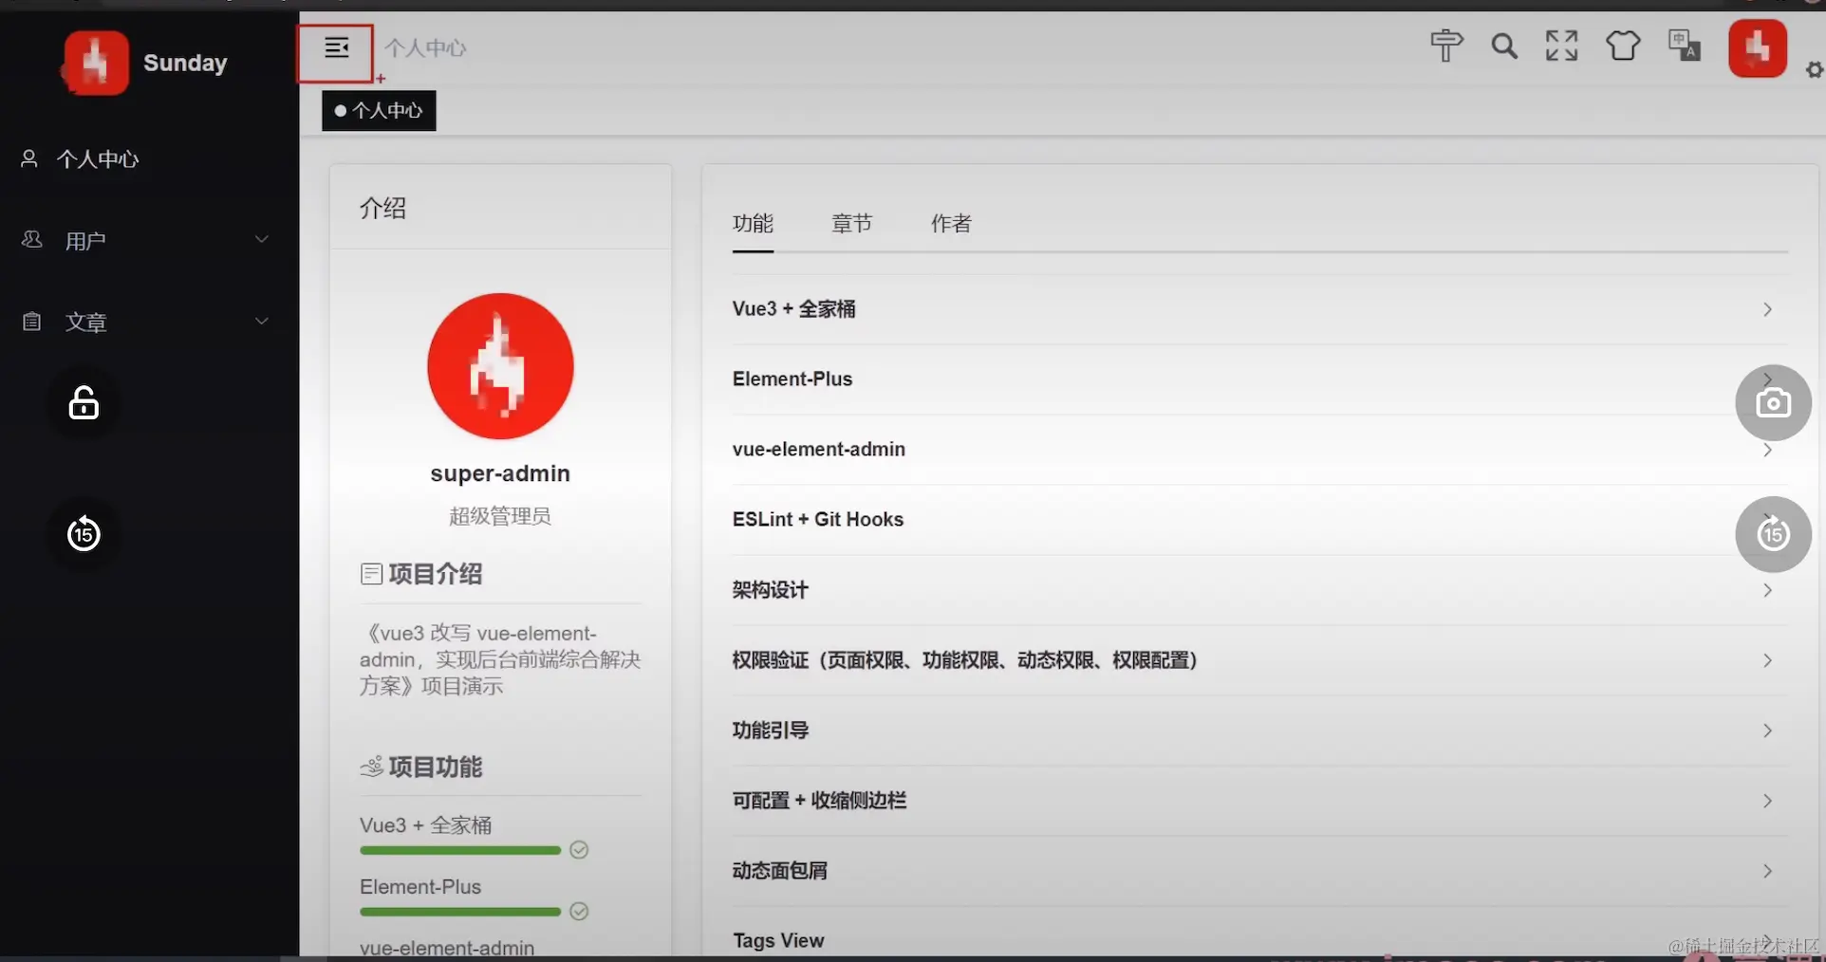Open the theme shirt icon
Viewport: 1826px width, 962px height.
(x=1623, y=46)
